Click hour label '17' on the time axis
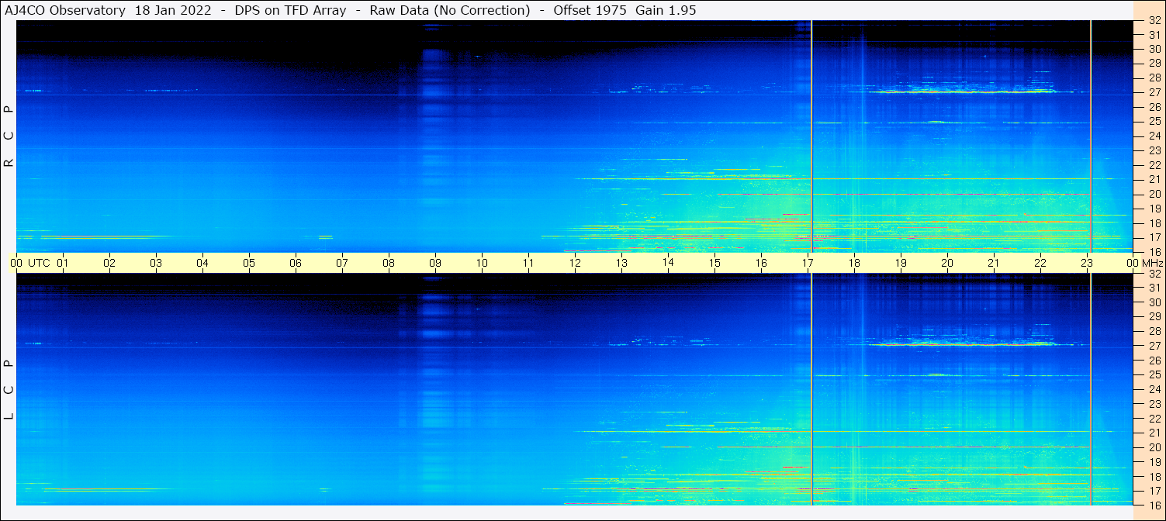The height and width of the screenshot is (521, 1166). [x=808, y=263]
